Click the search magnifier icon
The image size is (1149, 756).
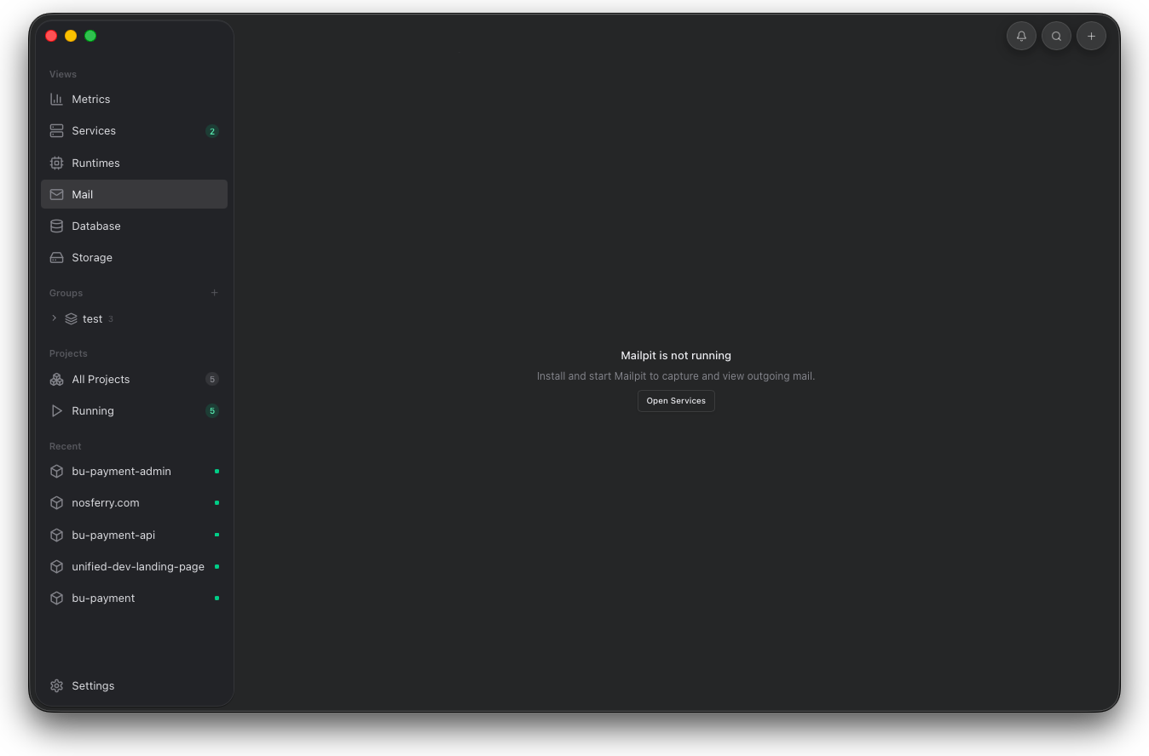(x=1056, y=36)
